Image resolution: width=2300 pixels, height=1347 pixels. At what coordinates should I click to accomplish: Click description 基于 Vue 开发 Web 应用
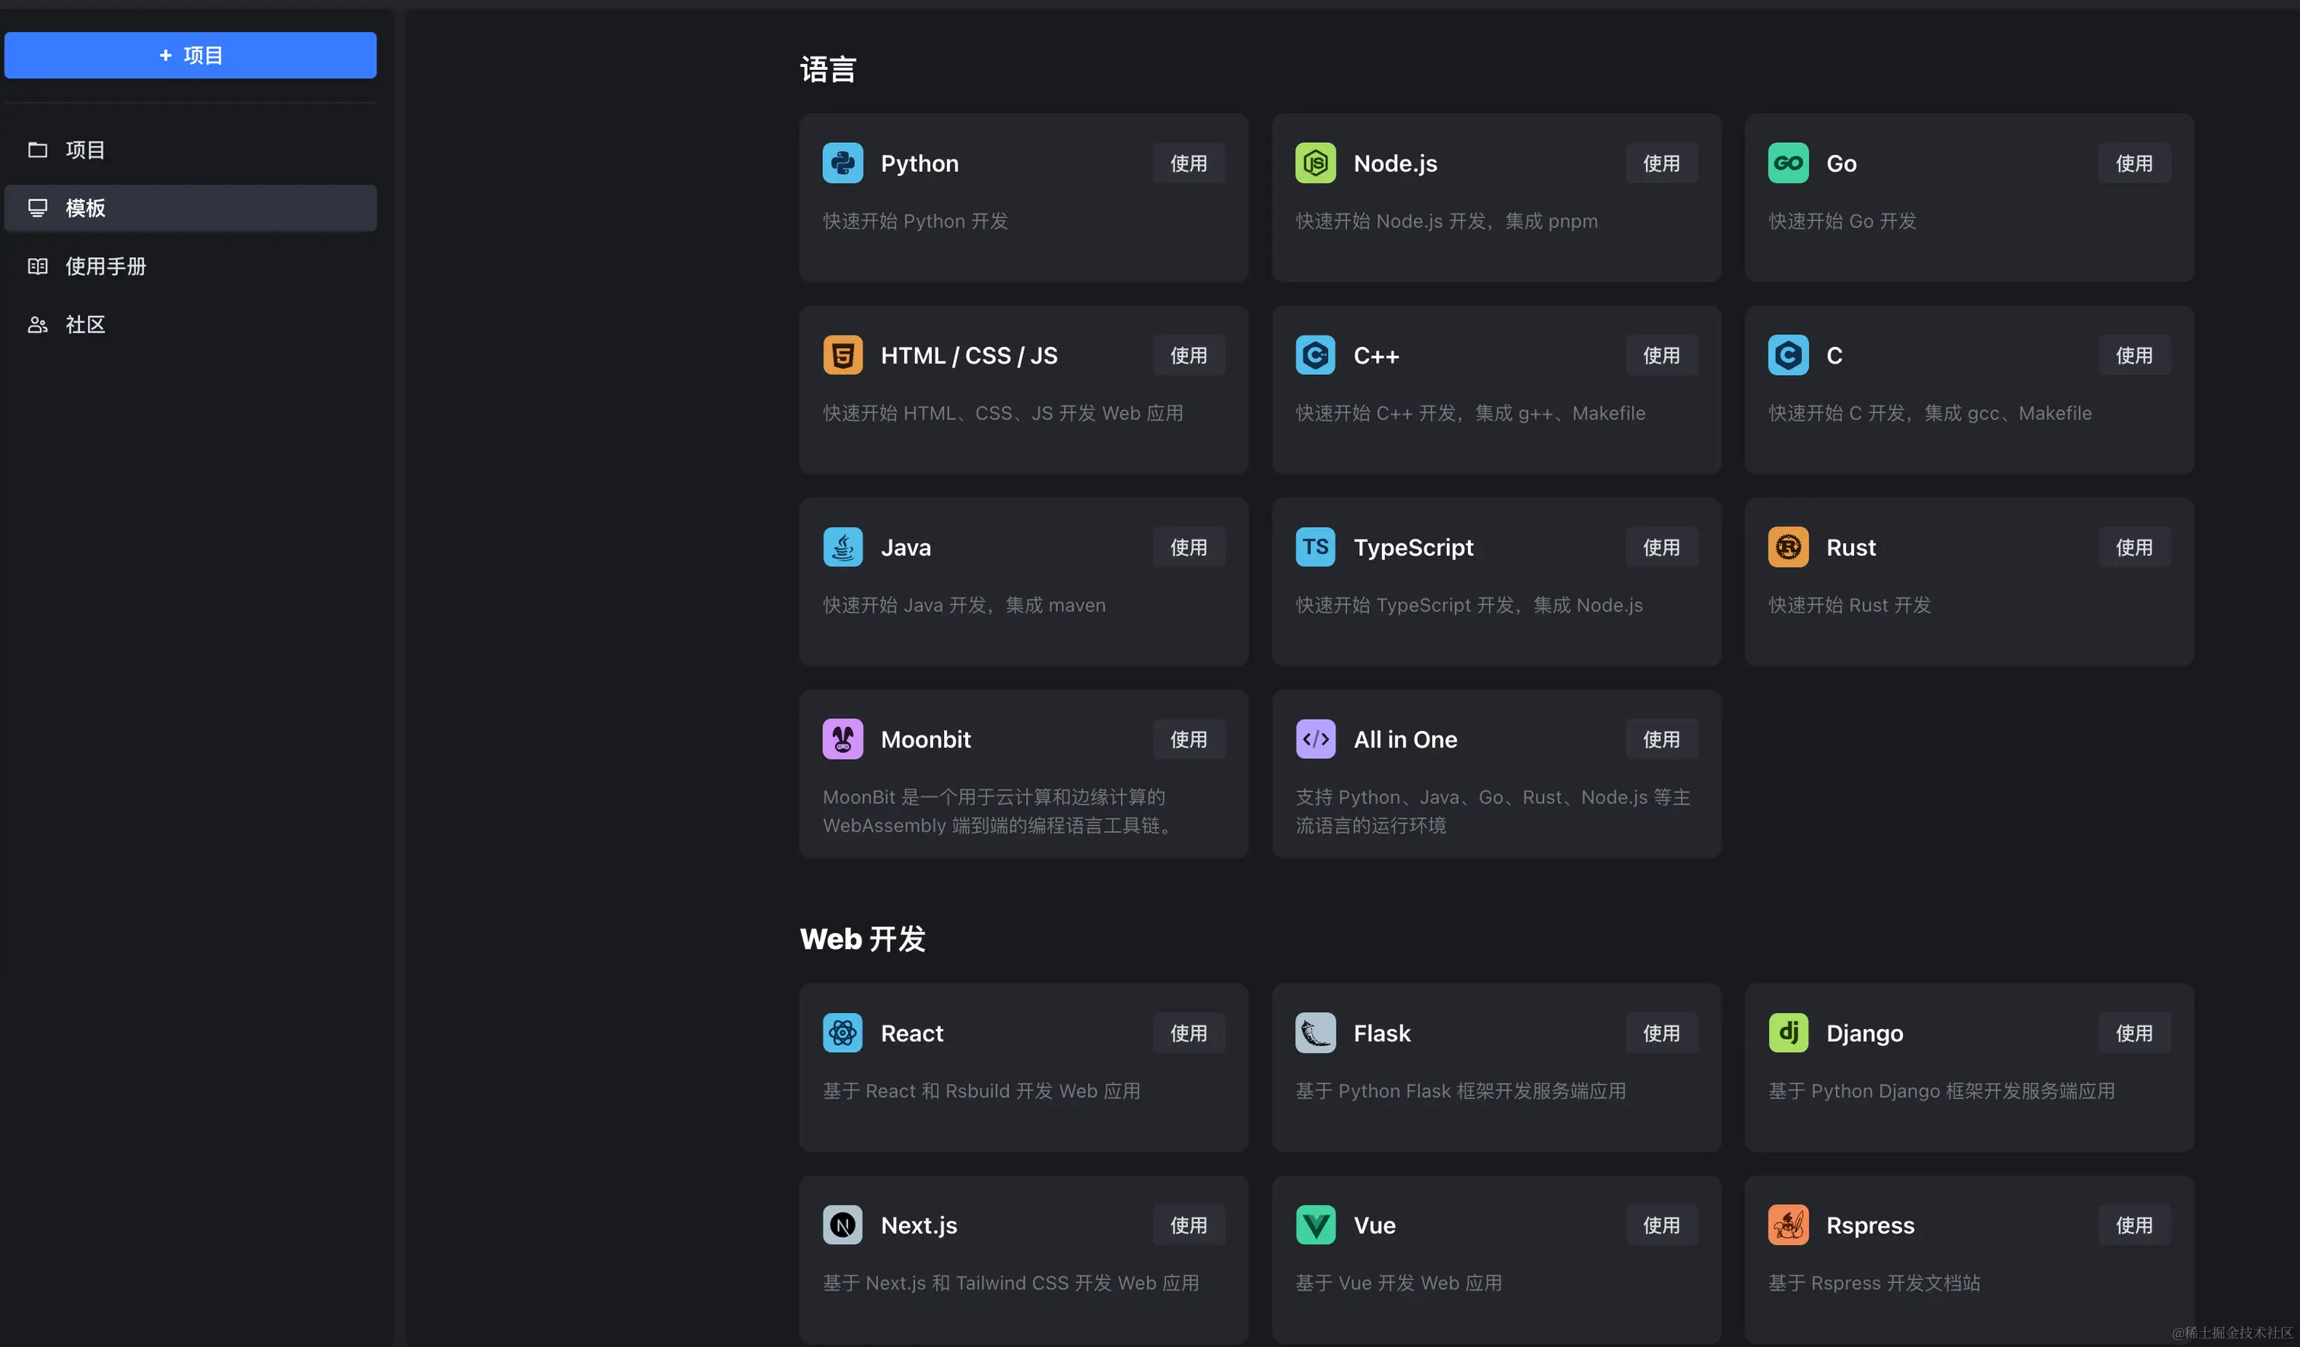coord(1398,1282)
